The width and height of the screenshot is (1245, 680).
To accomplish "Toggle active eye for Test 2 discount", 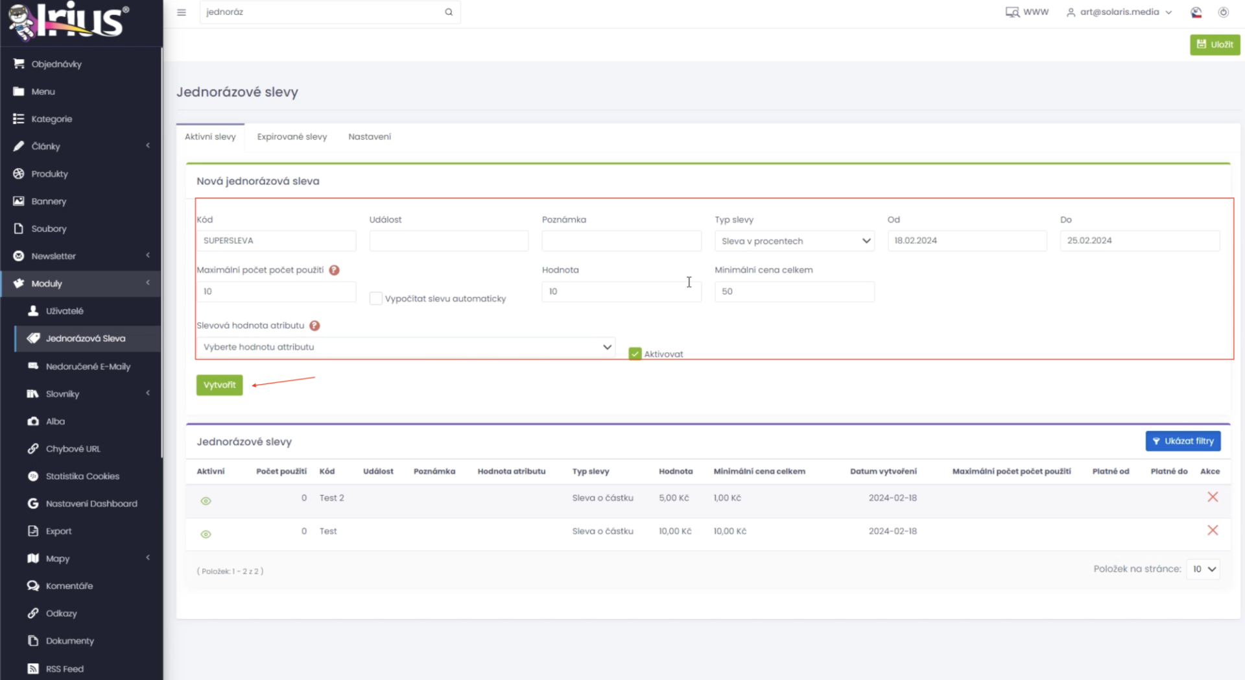I will [x=206, y=501].
